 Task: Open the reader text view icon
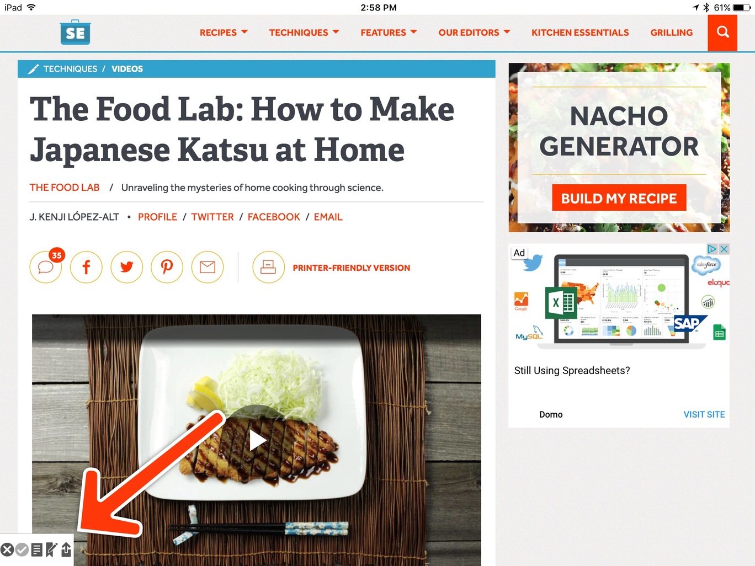coord(36,549)
